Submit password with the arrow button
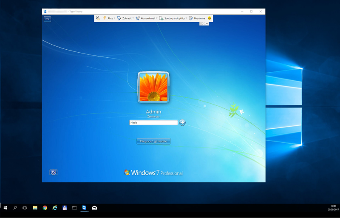The width and height of the screenshot is (340, 218). pyautogui.click(x=182, y=122)
